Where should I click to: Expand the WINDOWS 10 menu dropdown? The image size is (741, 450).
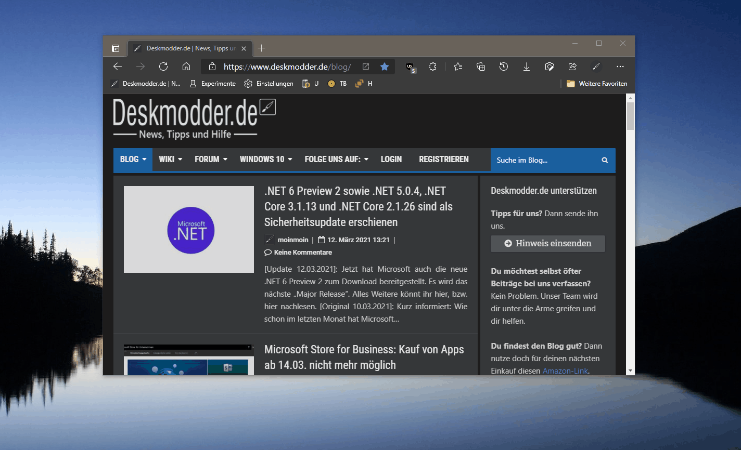(x=265, y=160)
